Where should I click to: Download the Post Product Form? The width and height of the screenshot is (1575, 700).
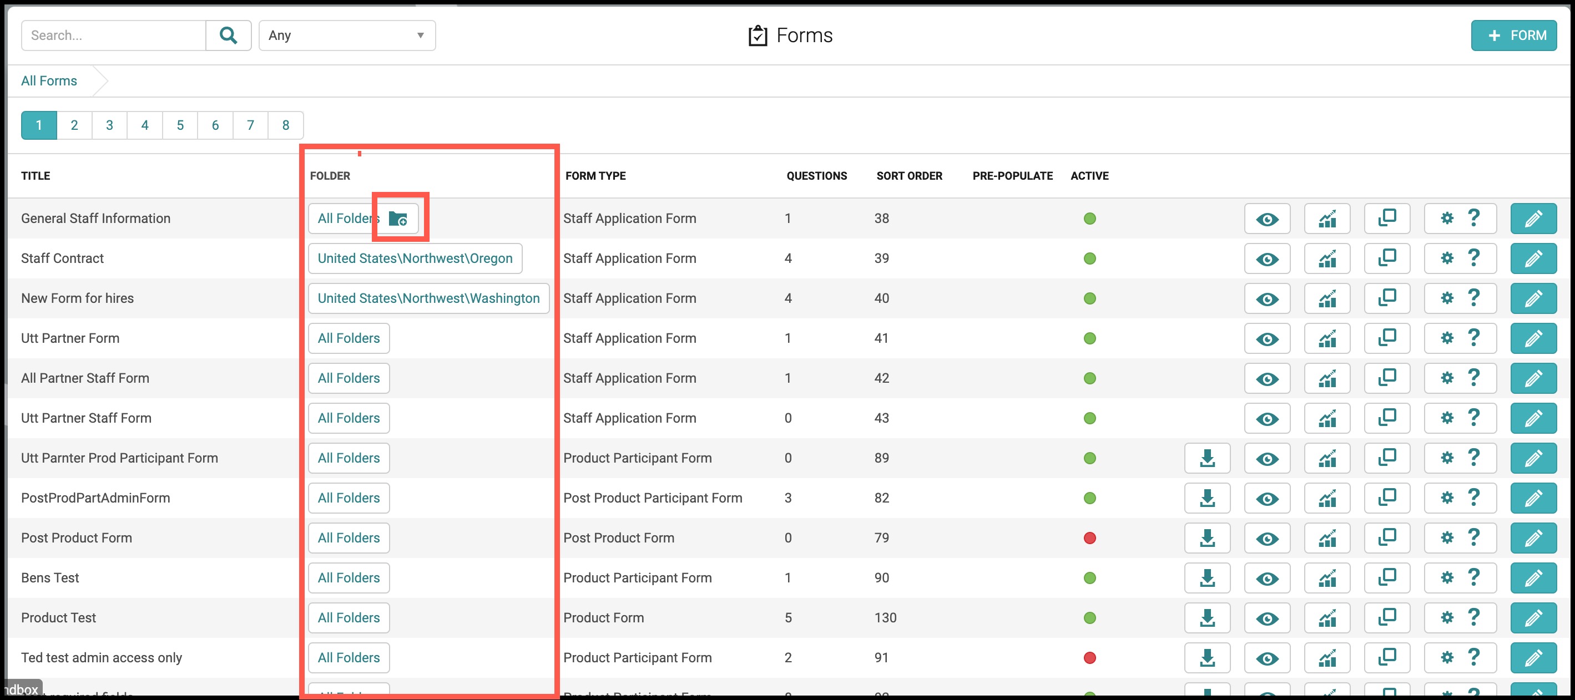[x=1207, y=538]
